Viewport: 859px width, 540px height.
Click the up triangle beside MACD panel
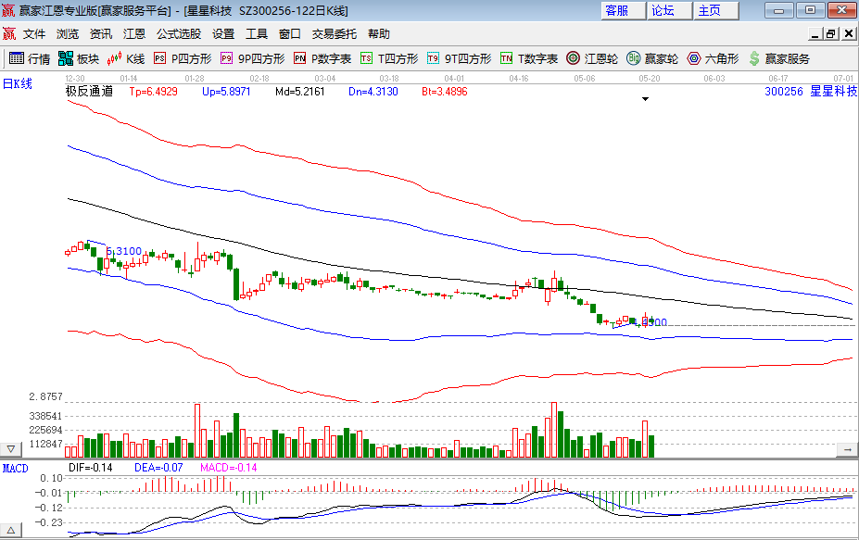pos(11,530)
